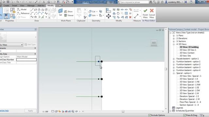The height and width of the screenshot is (117, 209).
Task: Expand the 3: Sections tree node
Action: pos(174,42)
